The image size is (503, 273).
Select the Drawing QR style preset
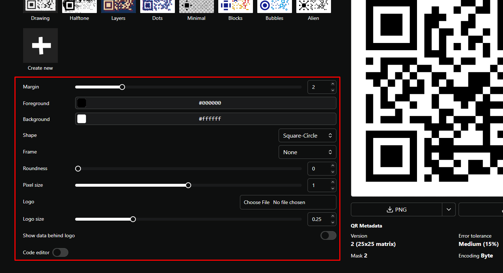click(x=40, y=6)
